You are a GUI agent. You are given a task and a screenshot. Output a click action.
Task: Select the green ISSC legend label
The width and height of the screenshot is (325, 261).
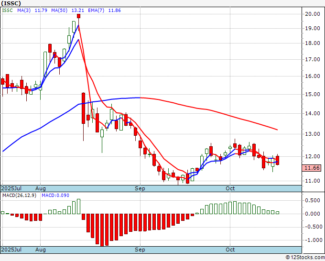point(8,11)
